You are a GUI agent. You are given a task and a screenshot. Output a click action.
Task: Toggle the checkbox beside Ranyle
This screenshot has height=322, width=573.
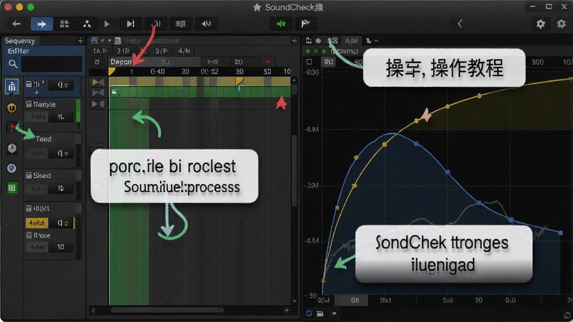[x=29, y=105]
